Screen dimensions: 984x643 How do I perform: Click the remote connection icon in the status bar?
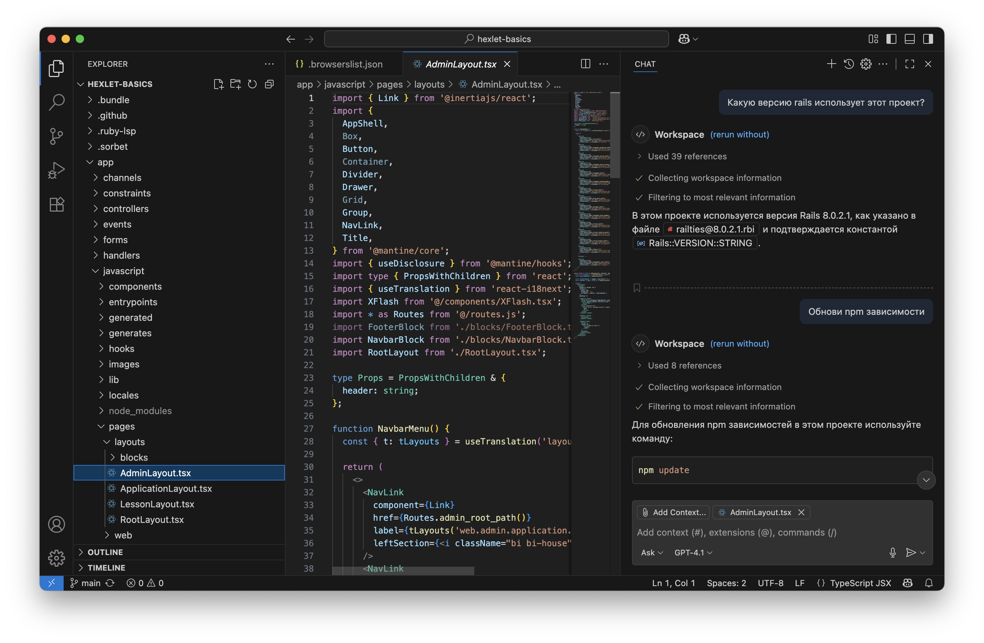[52, 583]
